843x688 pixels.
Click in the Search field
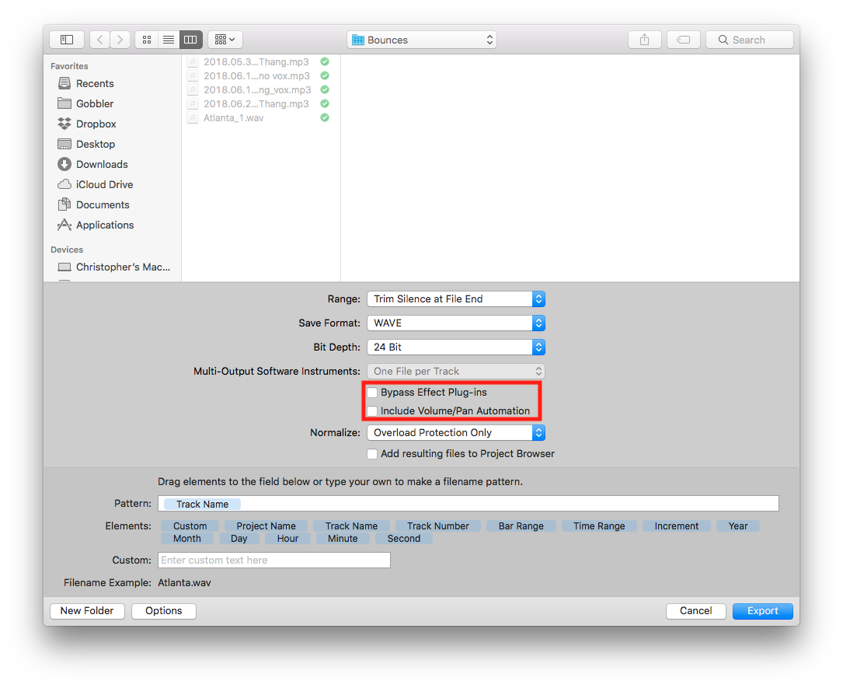point(750,40)
